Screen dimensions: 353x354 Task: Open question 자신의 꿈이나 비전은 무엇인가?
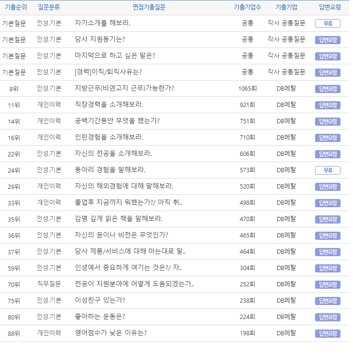[x=122, y=235]
